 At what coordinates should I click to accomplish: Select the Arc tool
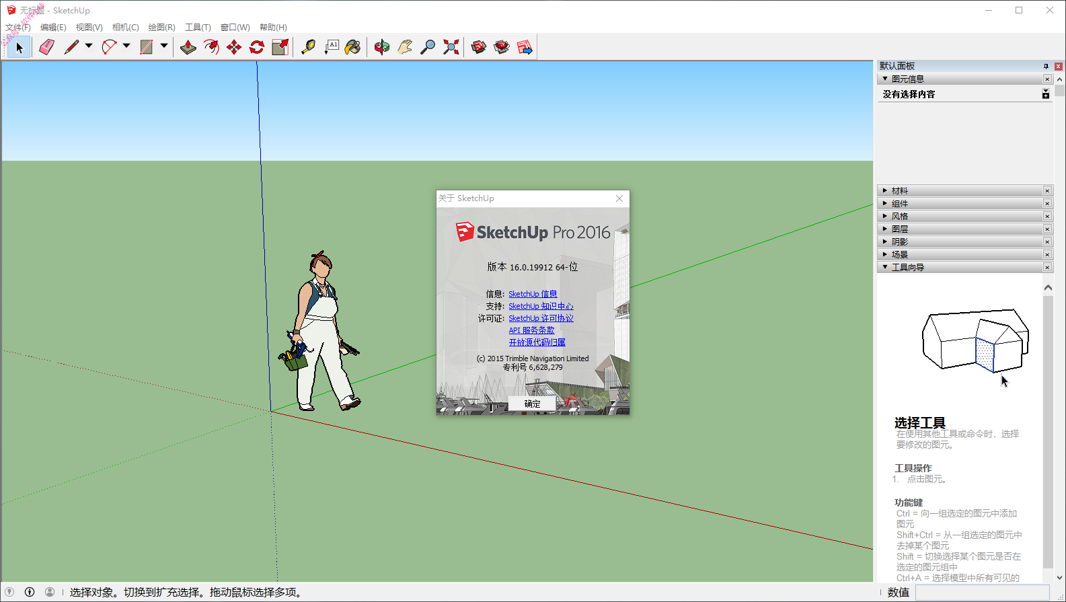coord(109,47)
